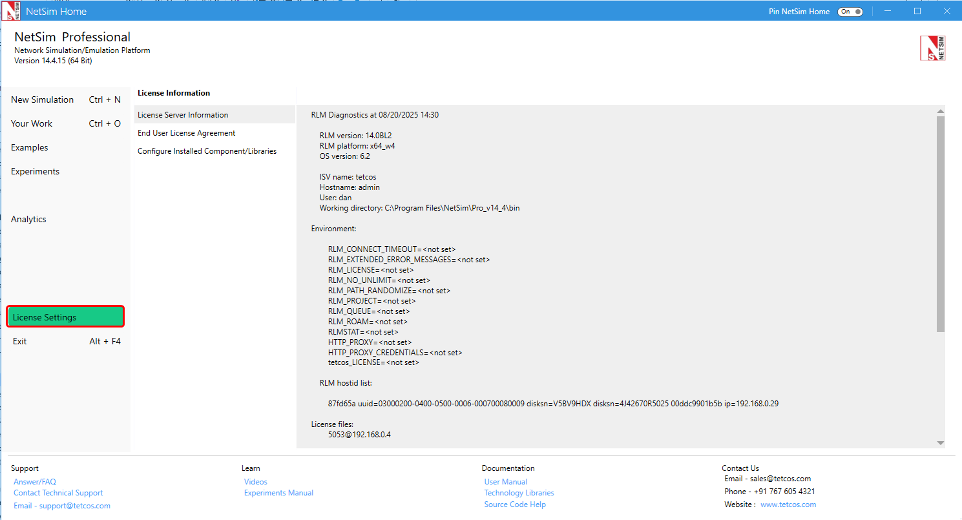Open Your Work
Viewport: 962px width, 520px height.
[x=66, y=123]
